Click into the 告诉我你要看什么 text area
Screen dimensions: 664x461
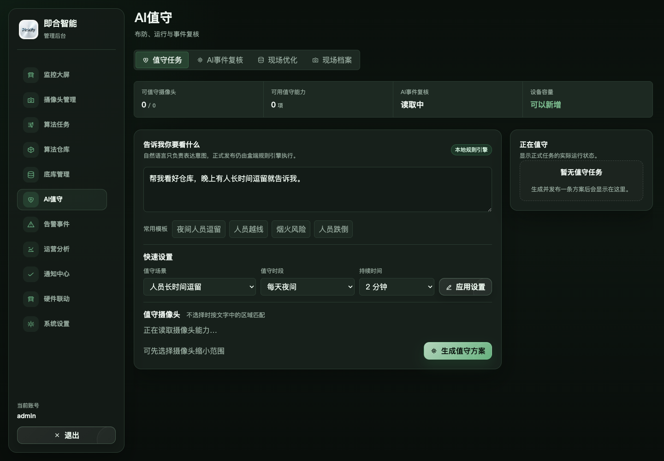[x=318, y=189]
